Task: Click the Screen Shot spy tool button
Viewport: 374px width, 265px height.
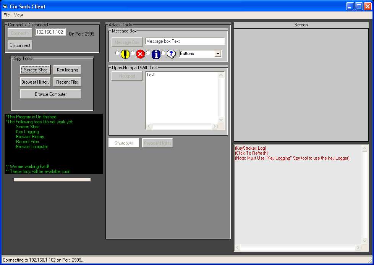Action: (x=36, y=70)
